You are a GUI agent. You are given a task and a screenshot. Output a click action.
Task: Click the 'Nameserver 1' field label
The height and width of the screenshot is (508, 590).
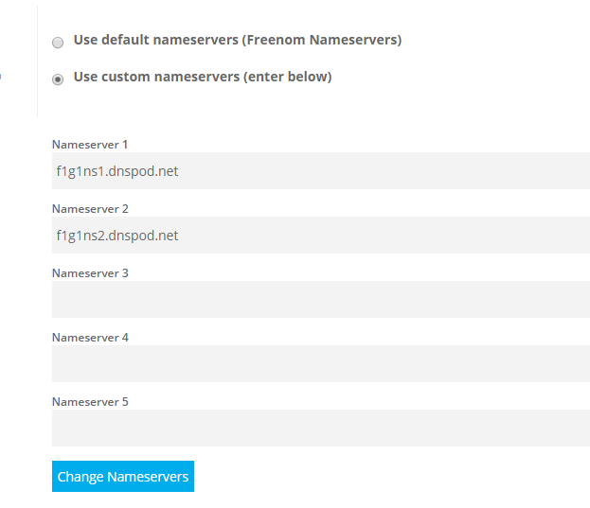click(x=90, y=145)
